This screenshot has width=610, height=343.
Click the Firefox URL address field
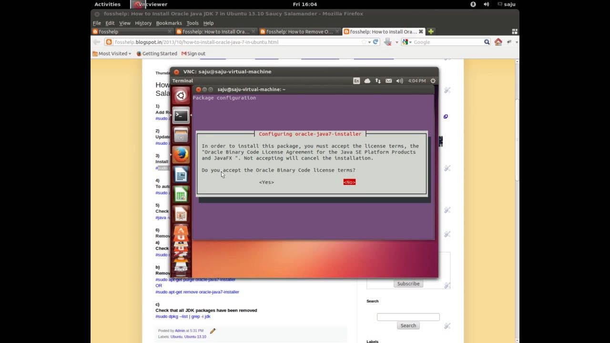tap(237, 42)
